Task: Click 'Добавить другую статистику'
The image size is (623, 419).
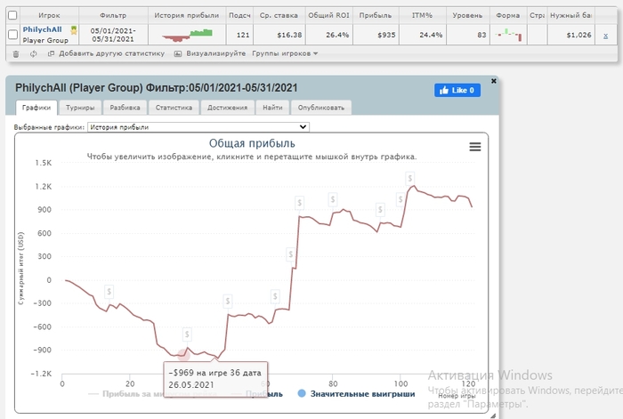Action: (x=106, y=53)
